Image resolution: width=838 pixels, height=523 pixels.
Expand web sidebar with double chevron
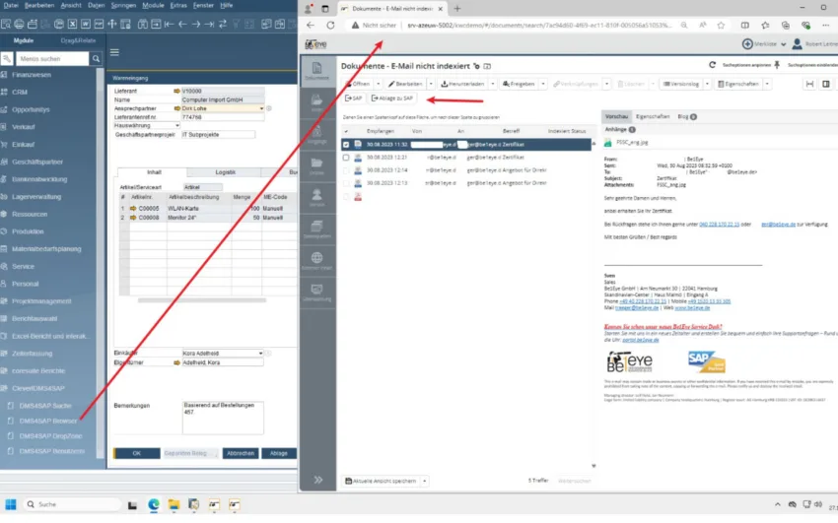tap(318, 480)
